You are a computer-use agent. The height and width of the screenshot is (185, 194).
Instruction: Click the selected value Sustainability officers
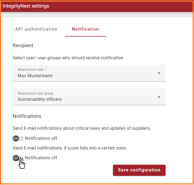coord(40,99)
